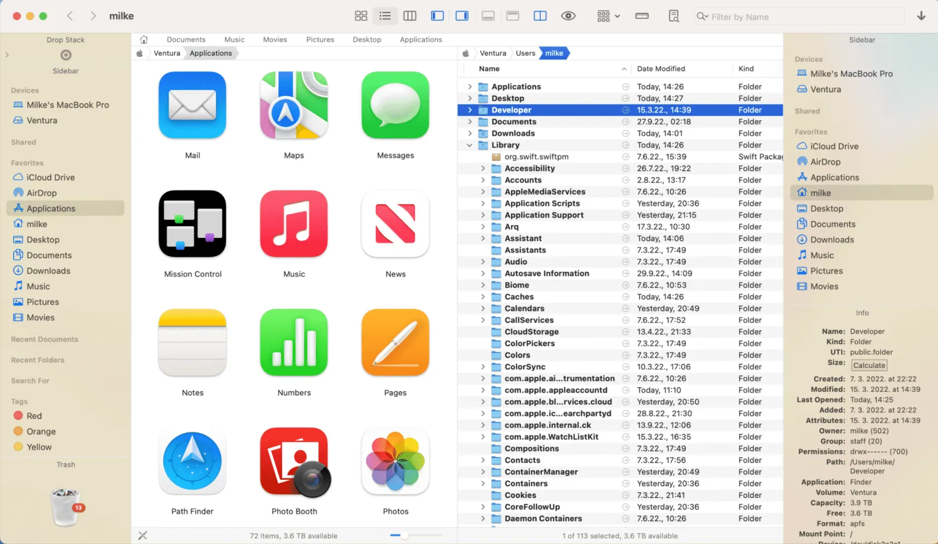Click the download arrow toolbar icon
938x544 pixels.
tap(921, 16)
